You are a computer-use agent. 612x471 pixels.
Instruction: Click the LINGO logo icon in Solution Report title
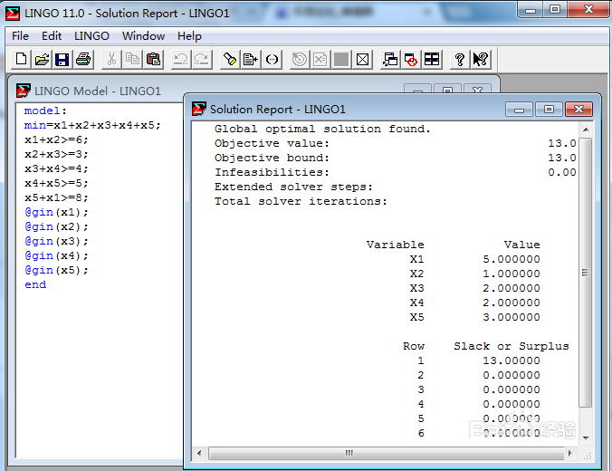point(199,109)
